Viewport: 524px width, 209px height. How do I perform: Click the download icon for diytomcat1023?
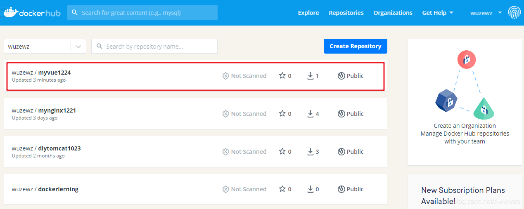coord(311,152)
